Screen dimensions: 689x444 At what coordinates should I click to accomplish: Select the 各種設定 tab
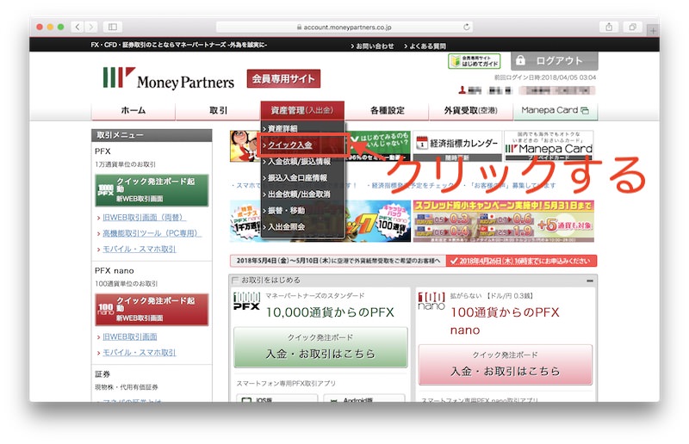[x=387, y=110]
